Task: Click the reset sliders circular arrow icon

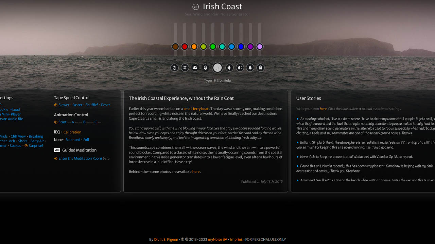Action: [x=174, y=68]
